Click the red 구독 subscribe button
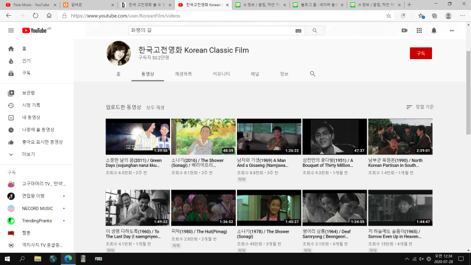Screen dimensions: 471x265 [x=421, y=53]
